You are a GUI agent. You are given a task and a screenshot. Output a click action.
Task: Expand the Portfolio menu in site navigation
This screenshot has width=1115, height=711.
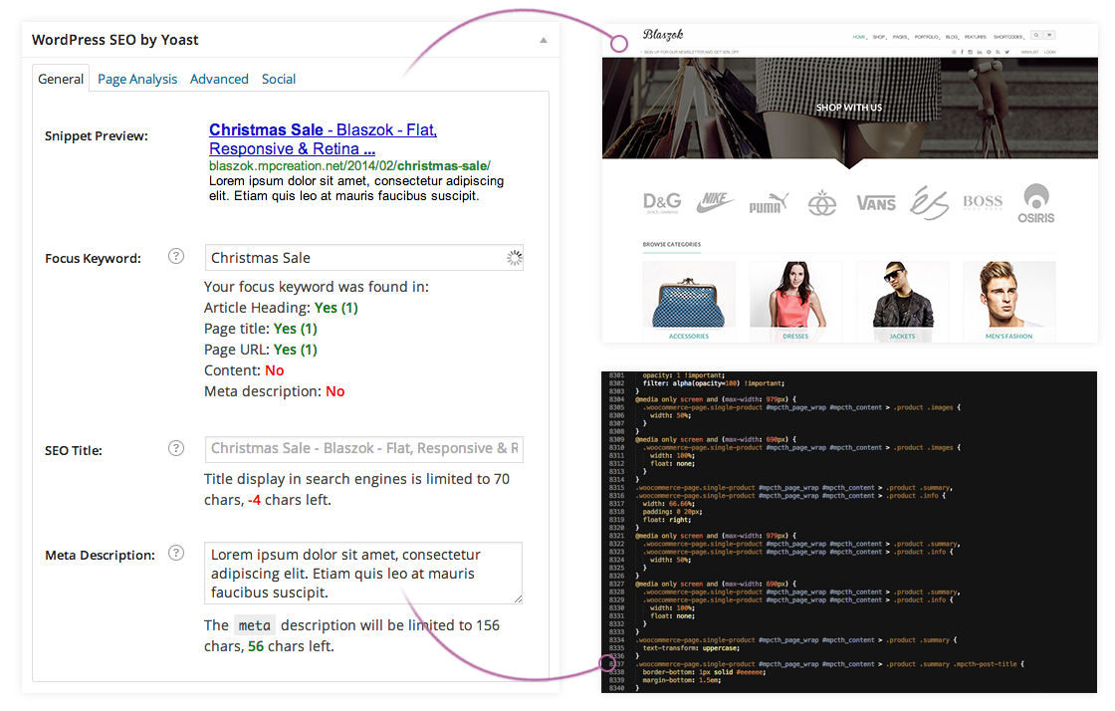click(927, 37)
